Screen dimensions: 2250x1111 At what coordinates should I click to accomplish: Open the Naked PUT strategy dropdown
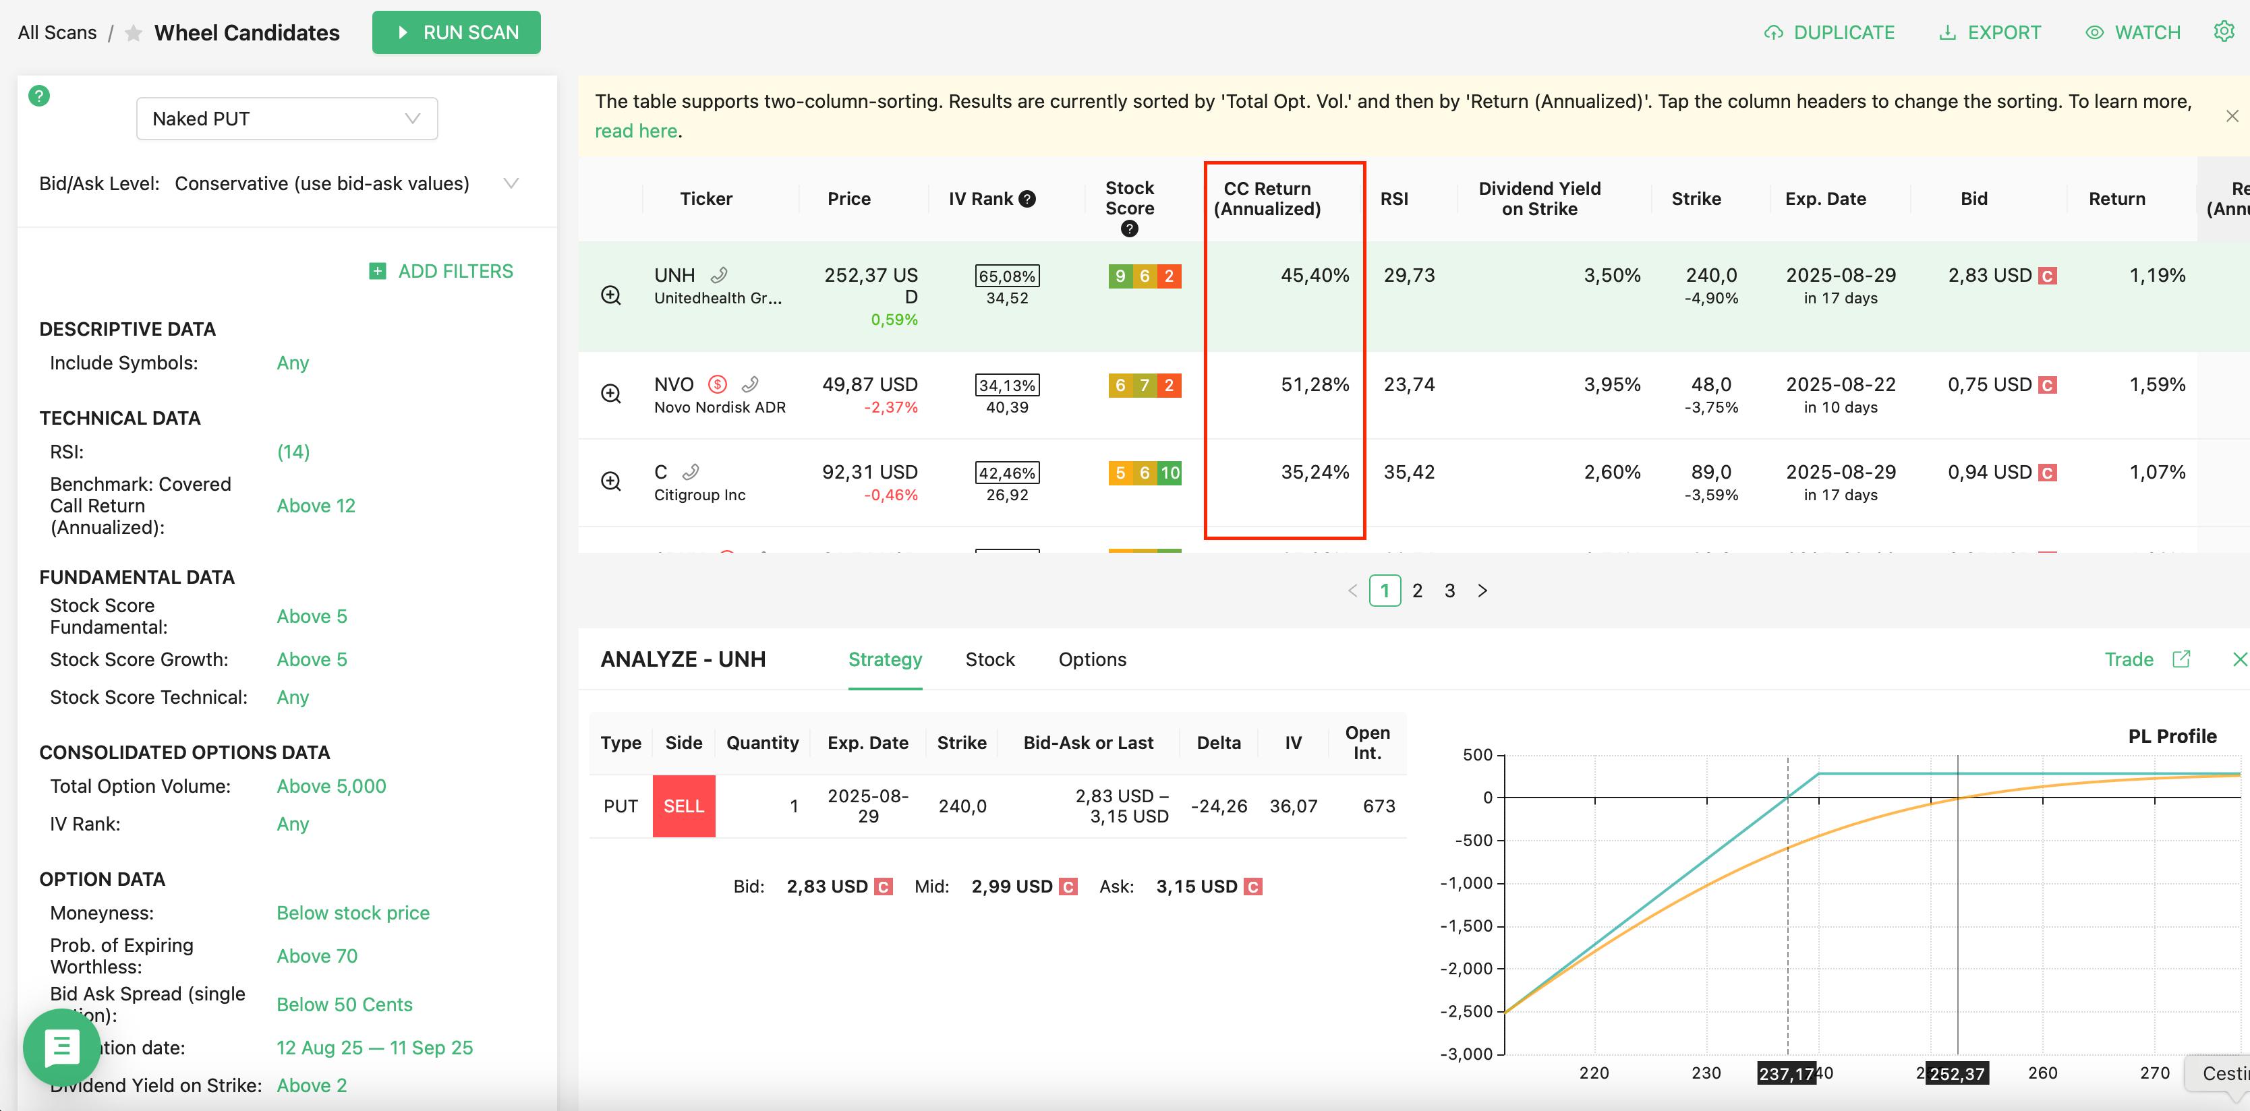(x=287, y=119)
